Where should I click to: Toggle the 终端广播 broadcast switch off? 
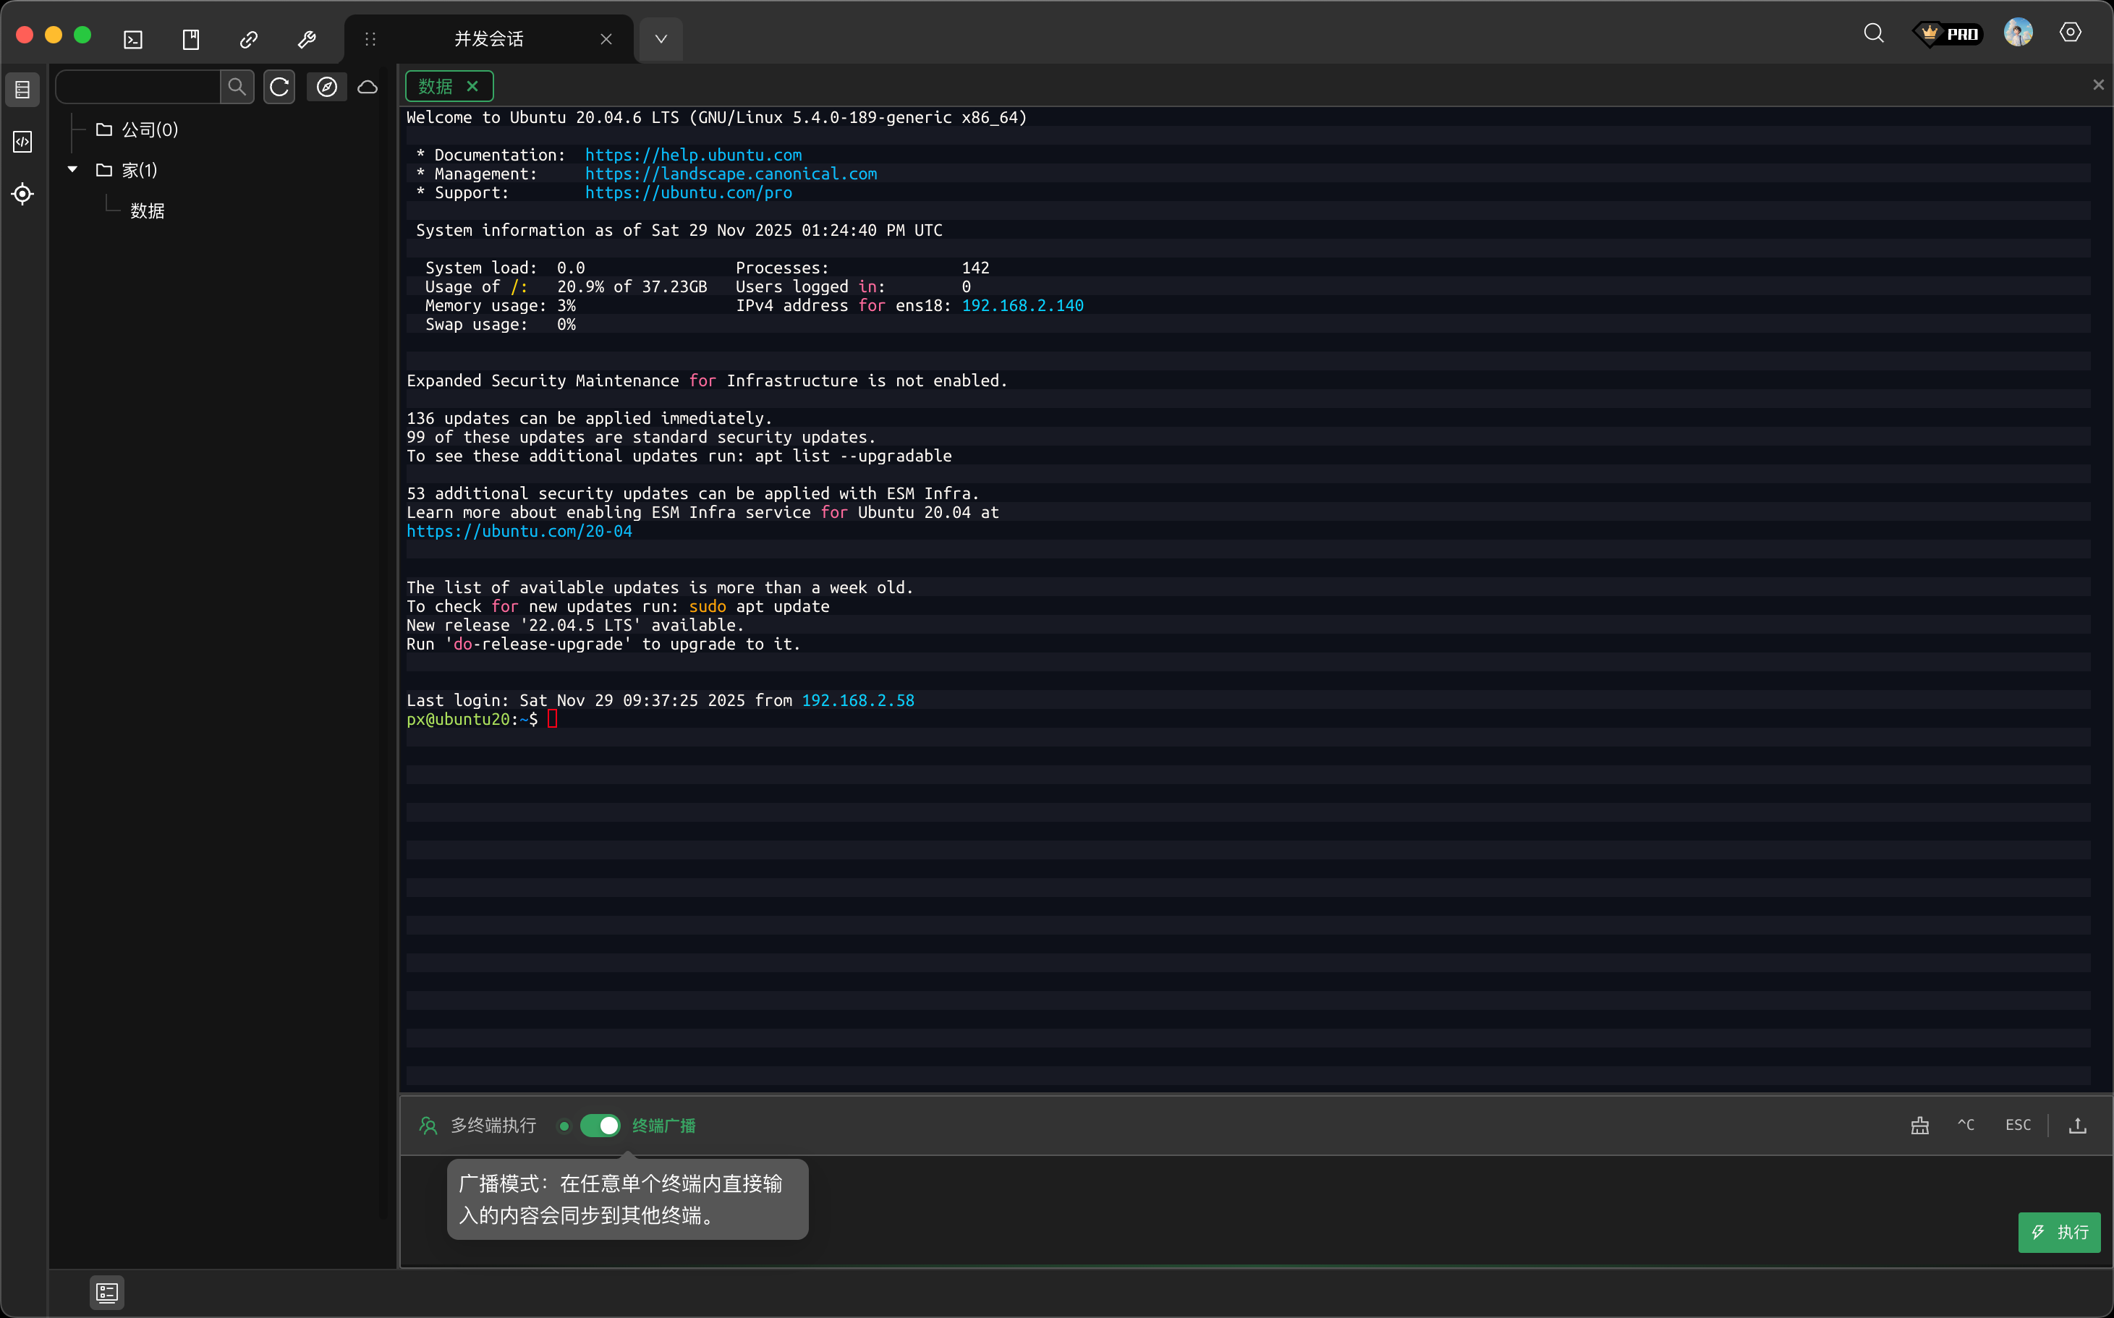(600, 1126)
